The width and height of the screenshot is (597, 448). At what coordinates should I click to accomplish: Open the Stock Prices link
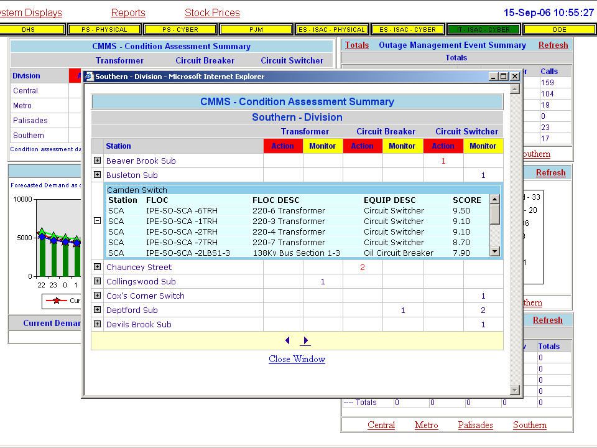[212, 12]
